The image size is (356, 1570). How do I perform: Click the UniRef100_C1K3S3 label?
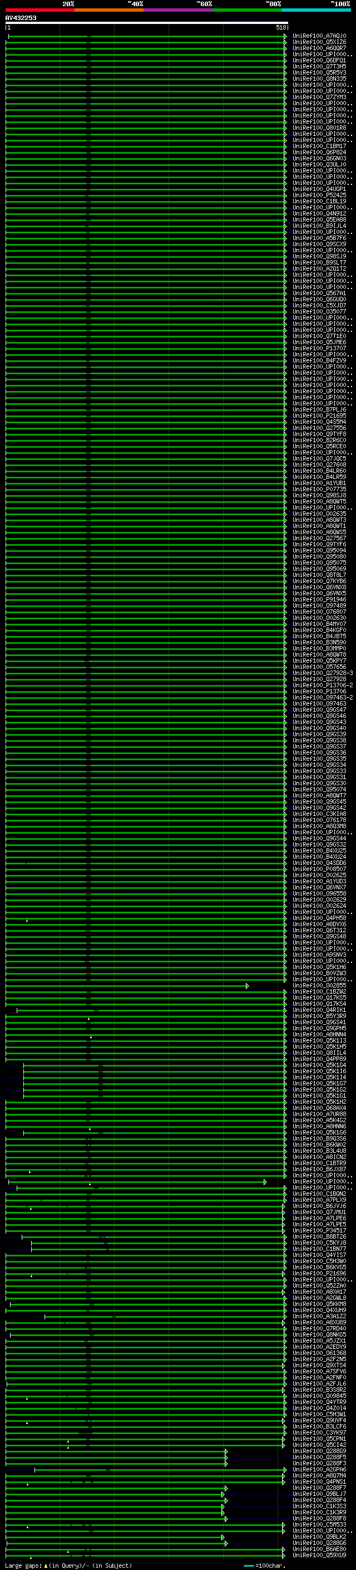tap(319, 1506)
